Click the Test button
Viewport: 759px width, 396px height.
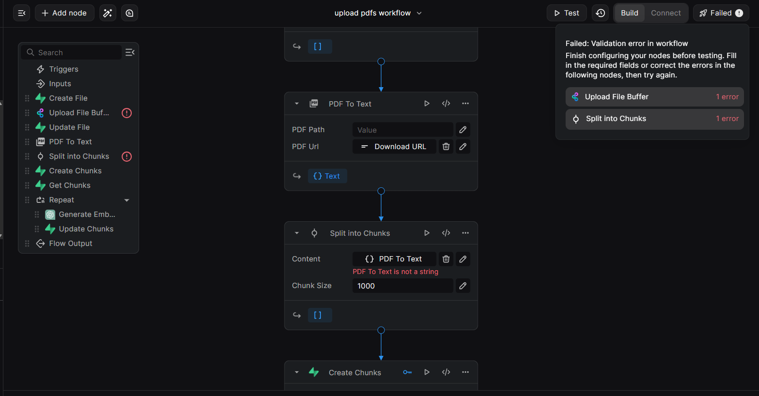[566, 13]
